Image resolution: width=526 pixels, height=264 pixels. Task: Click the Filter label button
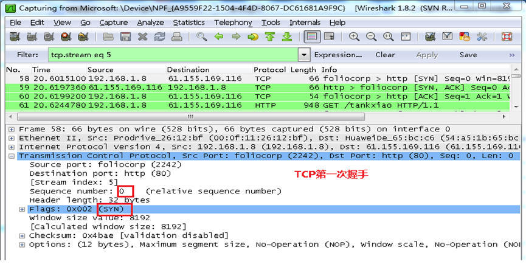[27, 55]
